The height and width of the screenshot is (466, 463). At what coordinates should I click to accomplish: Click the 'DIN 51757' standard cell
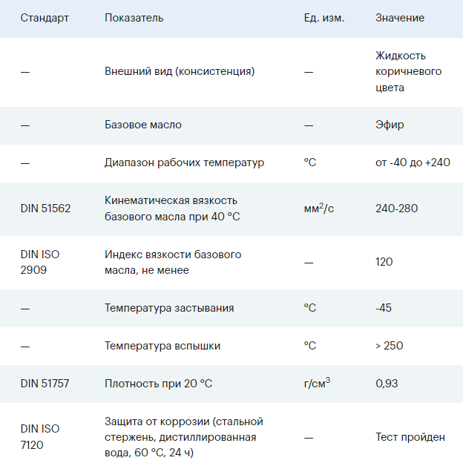(x=45, y=384)
